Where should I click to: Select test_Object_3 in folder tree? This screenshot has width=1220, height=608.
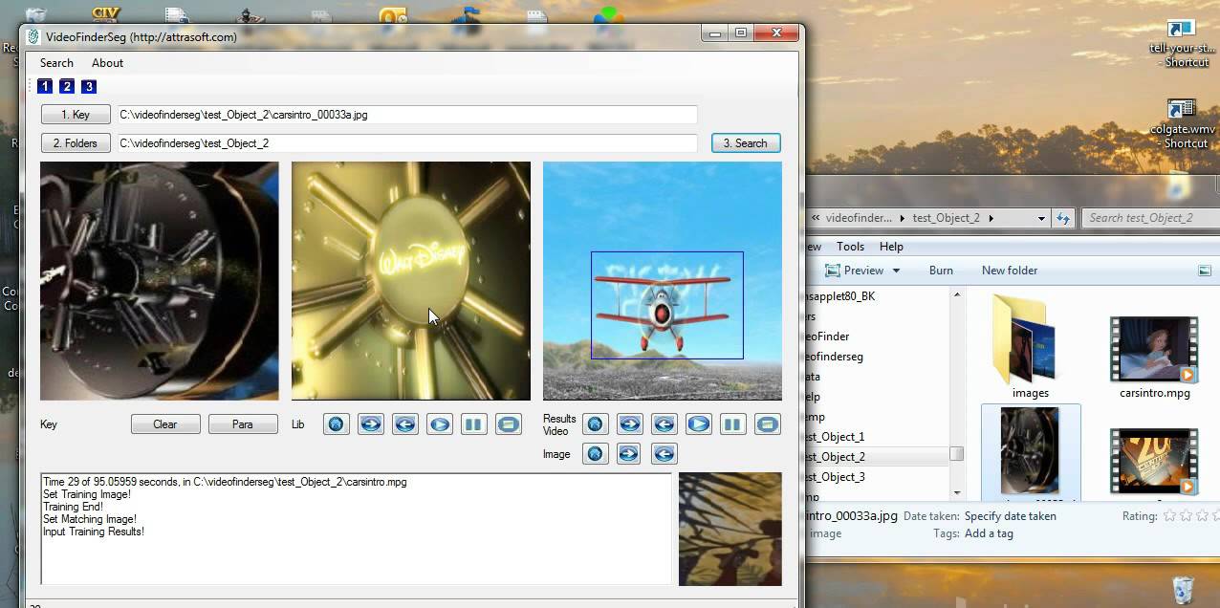pyautogui.click(x=835, y=477)
